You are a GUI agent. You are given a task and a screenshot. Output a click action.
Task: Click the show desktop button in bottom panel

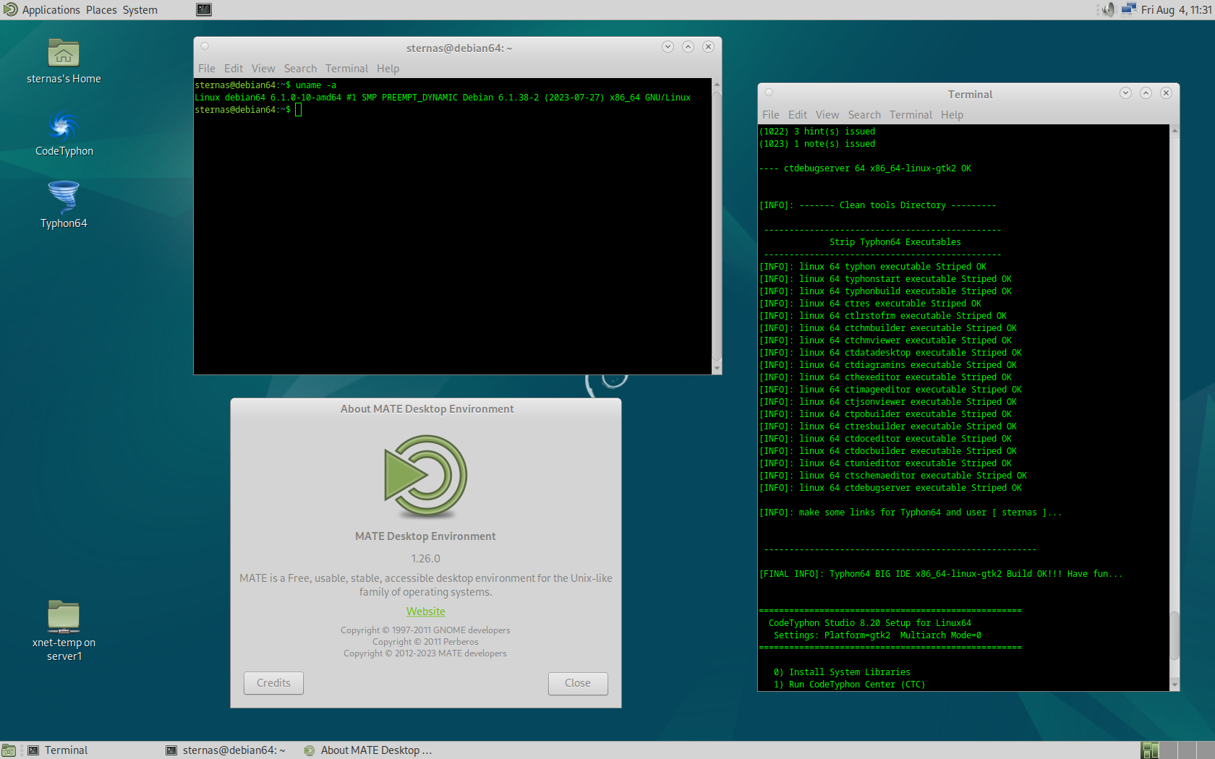[9, 750]
